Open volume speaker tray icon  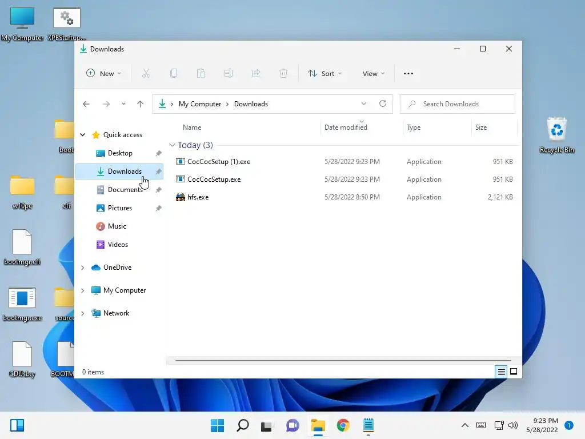[513, 425]
